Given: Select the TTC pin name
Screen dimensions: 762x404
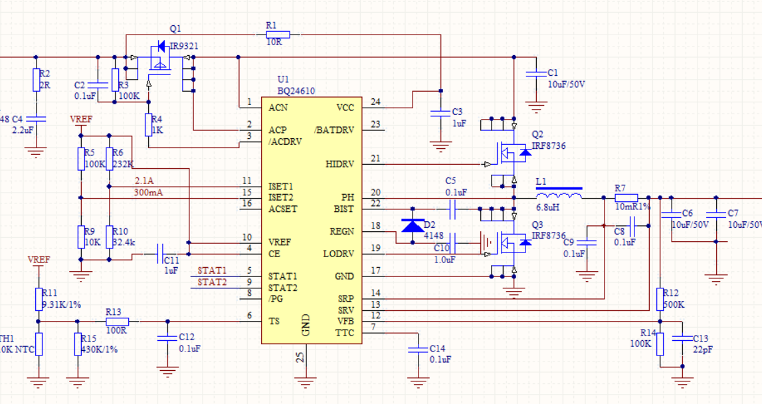Looking at the screenshot, I should (x=345, y=333).
